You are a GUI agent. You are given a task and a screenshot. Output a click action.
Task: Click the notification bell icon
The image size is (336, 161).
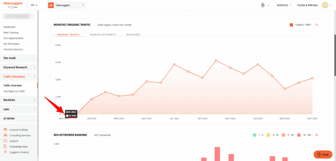coord(263,5)
